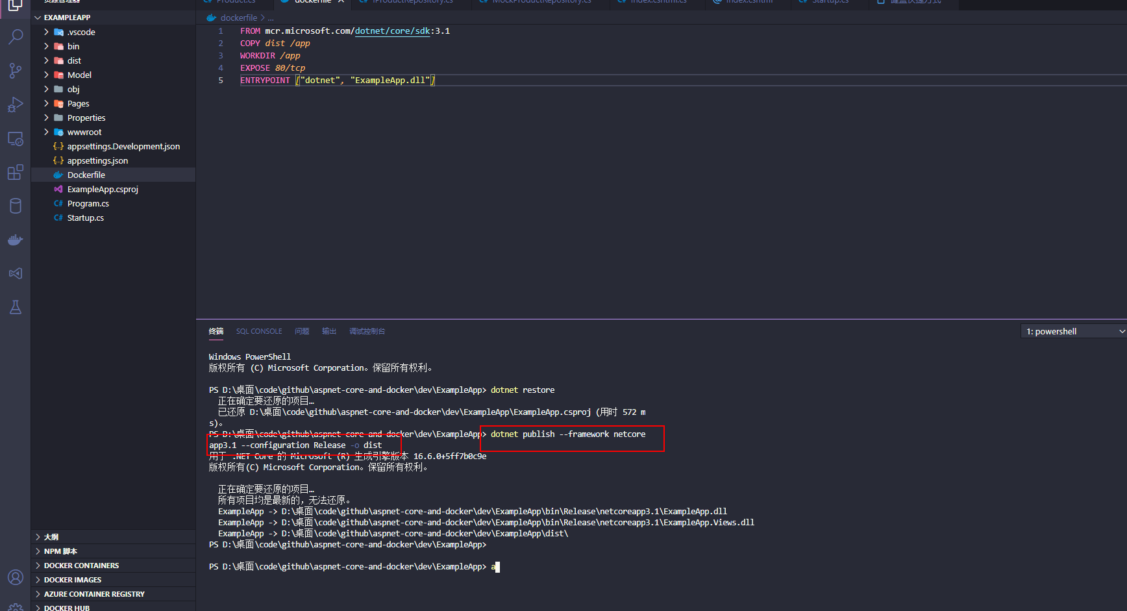Screen dimensions: 1127x611
Task: Open the Run and Debug view
Action: (x=16, y=105)
